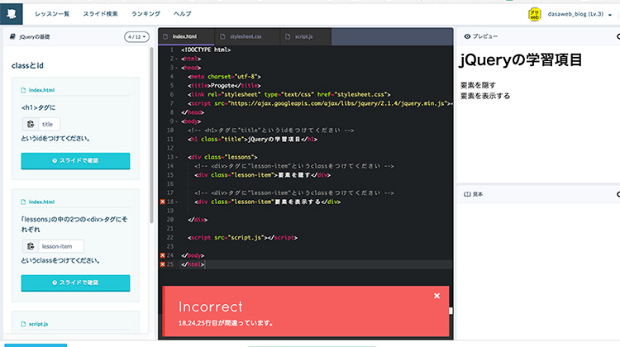Click the file icon on stylesheet.css tab

(222, 36)
